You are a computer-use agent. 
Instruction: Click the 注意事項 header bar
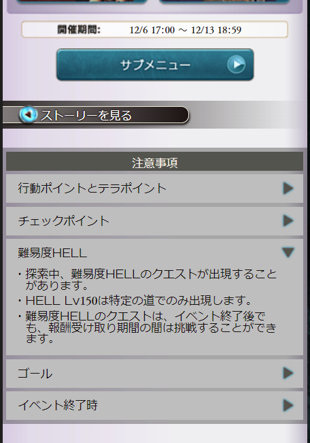(x=154, y=163)
